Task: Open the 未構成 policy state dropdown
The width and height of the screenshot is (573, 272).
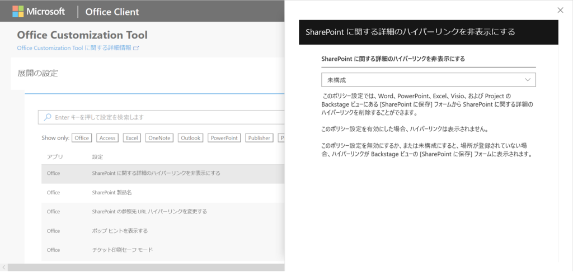Action: pyautogui.click(x=428, y=80)
